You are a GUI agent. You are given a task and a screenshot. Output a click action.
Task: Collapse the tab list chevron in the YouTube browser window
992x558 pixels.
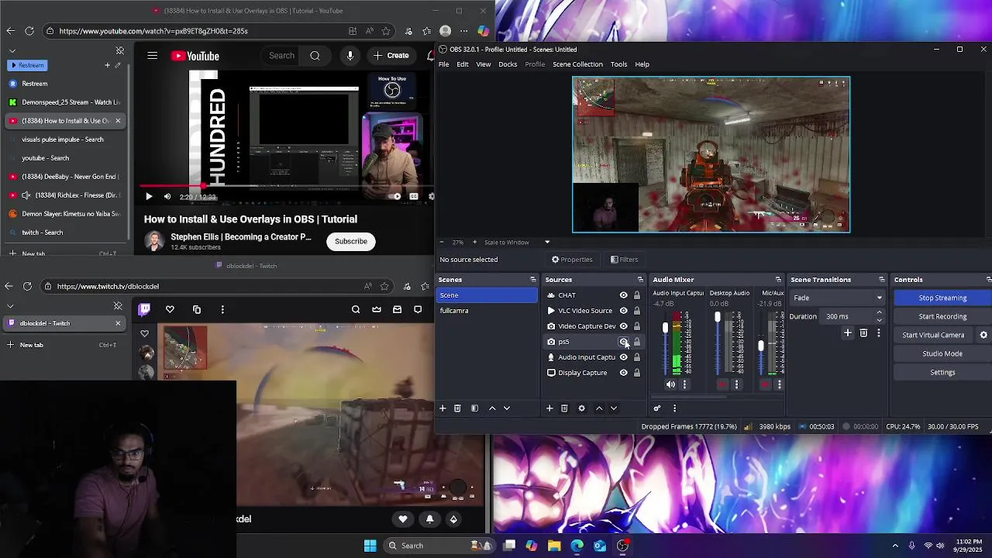click(12, 51)
